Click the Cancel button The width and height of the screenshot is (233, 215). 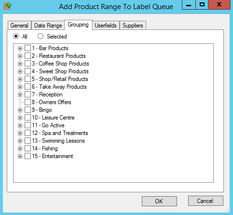(206, 201)
